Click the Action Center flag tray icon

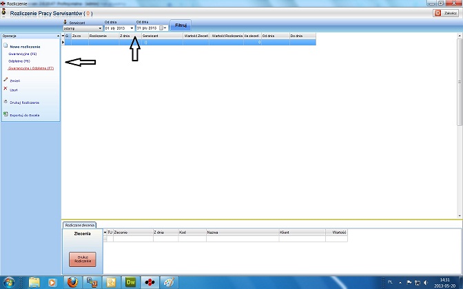(x=409, y=283)
